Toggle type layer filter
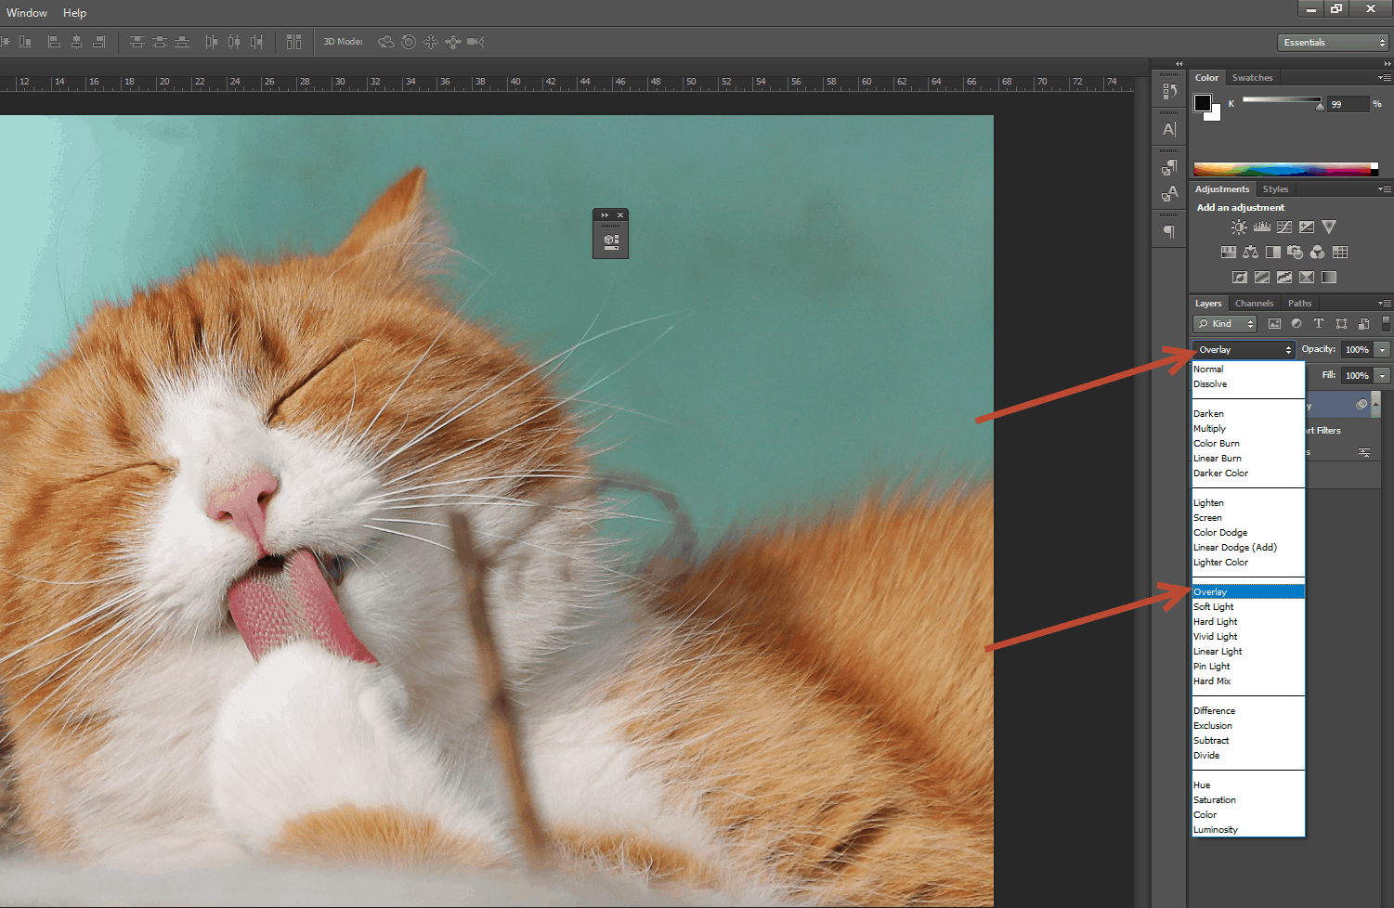The image size is (1394, 908). [1319, 324]
